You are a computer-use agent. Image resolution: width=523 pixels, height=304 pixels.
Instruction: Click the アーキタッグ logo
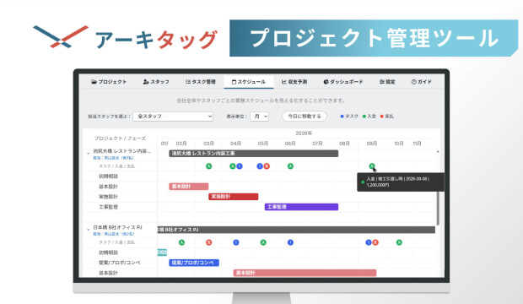tap(125, 38)
